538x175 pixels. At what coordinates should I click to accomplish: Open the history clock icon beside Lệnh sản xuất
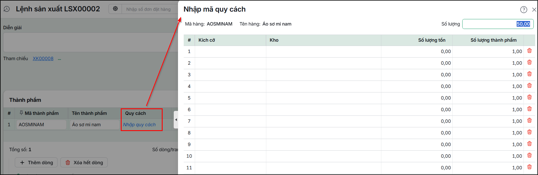[x=7, y=9]
